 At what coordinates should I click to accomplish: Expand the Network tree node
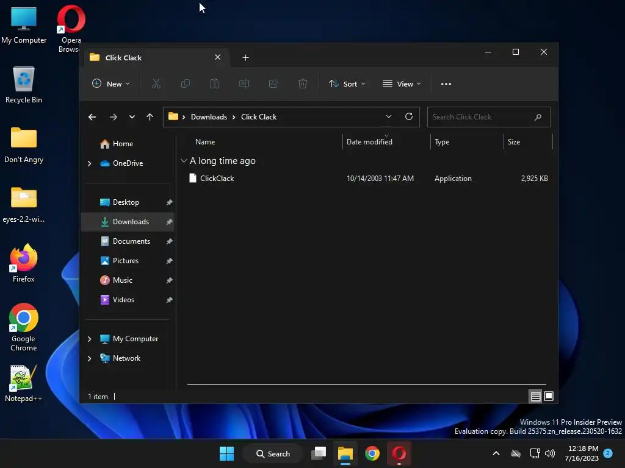89,358
